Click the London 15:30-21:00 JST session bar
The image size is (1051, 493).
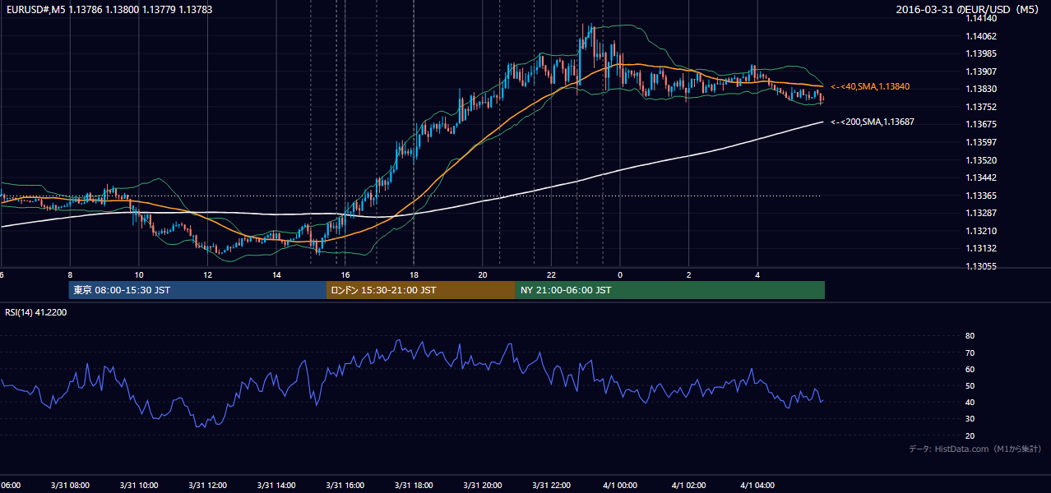pos(421,290)
